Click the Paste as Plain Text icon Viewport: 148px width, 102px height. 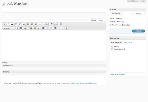click(x=31, y=28)
